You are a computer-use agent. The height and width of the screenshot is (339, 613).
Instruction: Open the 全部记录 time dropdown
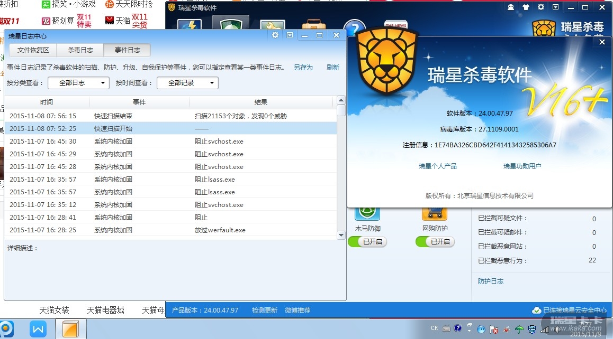coord(187,83)
